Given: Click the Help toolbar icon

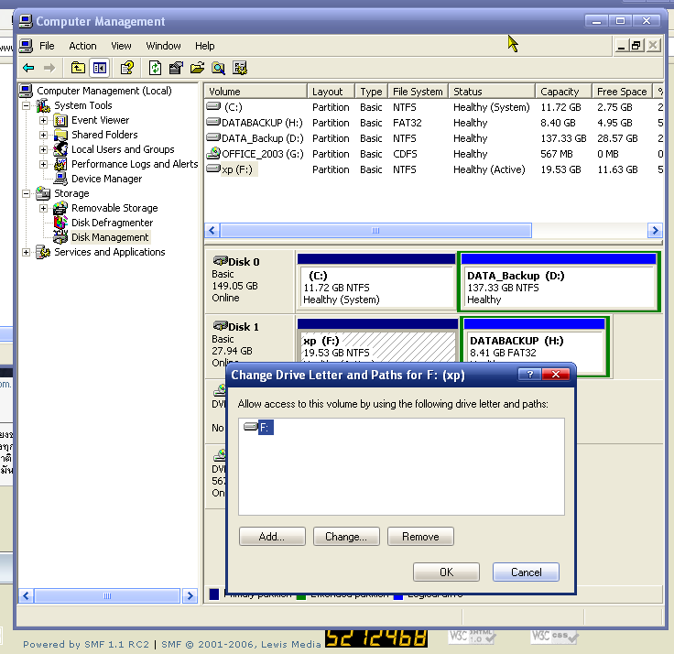Looking at the screenshot, I should click(x=126, y=68).
